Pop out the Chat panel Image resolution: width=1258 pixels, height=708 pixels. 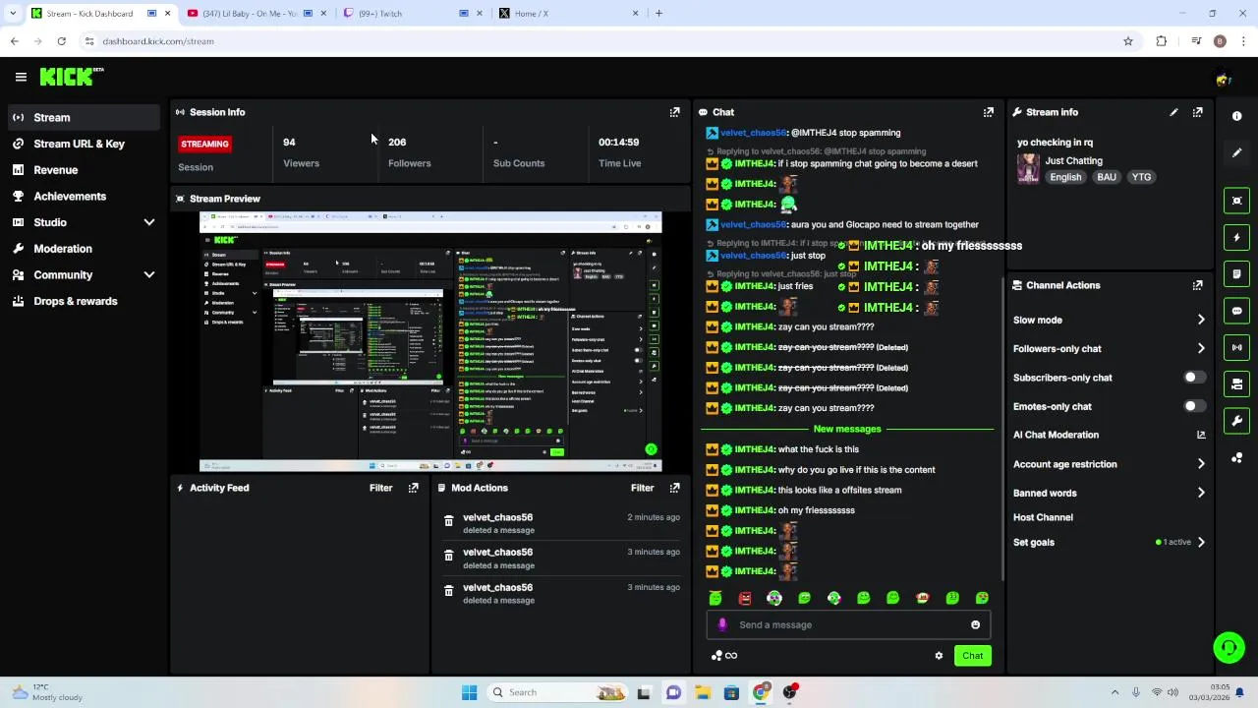988,112
